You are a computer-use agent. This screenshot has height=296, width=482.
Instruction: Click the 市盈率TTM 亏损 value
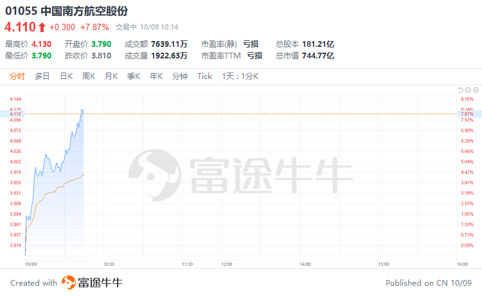[254, 56]
